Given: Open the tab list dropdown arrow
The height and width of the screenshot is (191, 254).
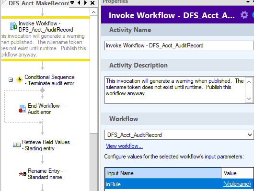Looking at the screenshot, I should (72, 2).
